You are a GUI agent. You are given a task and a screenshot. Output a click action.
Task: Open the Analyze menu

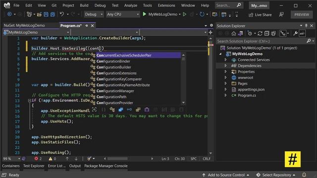pyautogui.click(x=131, y=5)
